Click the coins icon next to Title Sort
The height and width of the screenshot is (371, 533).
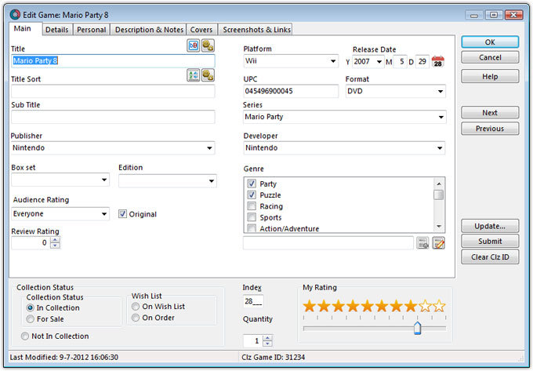(x=208, y=75)
